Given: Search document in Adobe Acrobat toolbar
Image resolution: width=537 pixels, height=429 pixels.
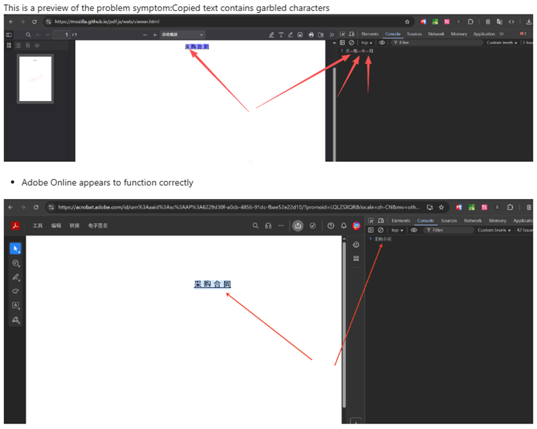Looking at the screenshot, I should coord(255,225).
